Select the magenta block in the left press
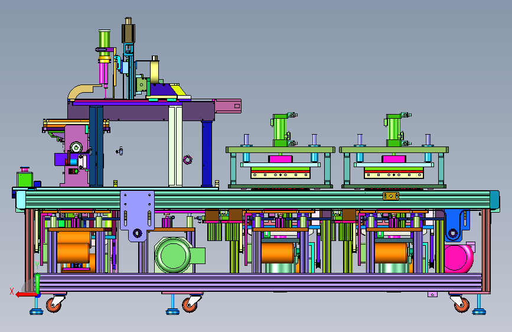Image resolution: width=512 pixels, height=332 pixels. tap(281, 159)
